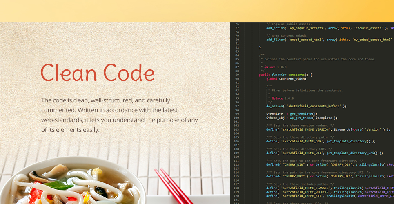Click the paragraph describing clean code

click(x=120, y=115)
